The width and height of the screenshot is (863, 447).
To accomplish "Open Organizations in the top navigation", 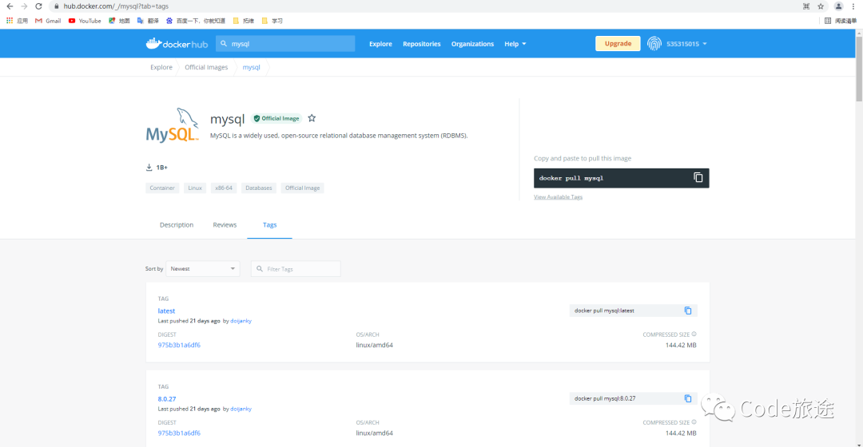I will [x=472, y=44].
